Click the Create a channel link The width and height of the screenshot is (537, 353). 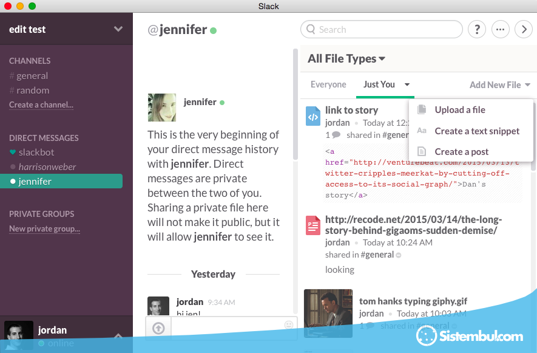coord(41,105)
